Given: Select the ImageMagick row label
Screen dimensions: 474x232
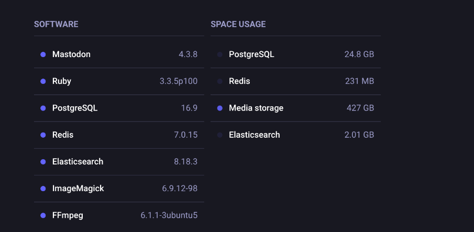Looking at the screenshot, I should click(x=78, y=189).
